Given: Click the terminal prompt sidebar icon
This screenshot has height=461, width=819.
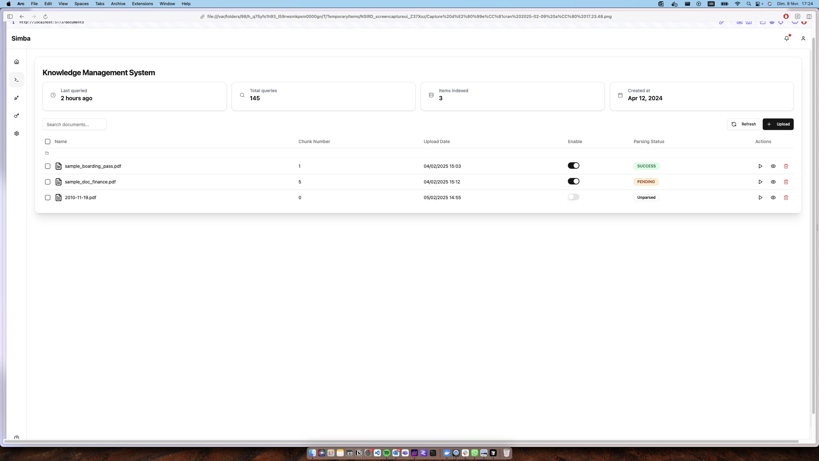Looking at the screenshot, I should (x=17, y=80).
